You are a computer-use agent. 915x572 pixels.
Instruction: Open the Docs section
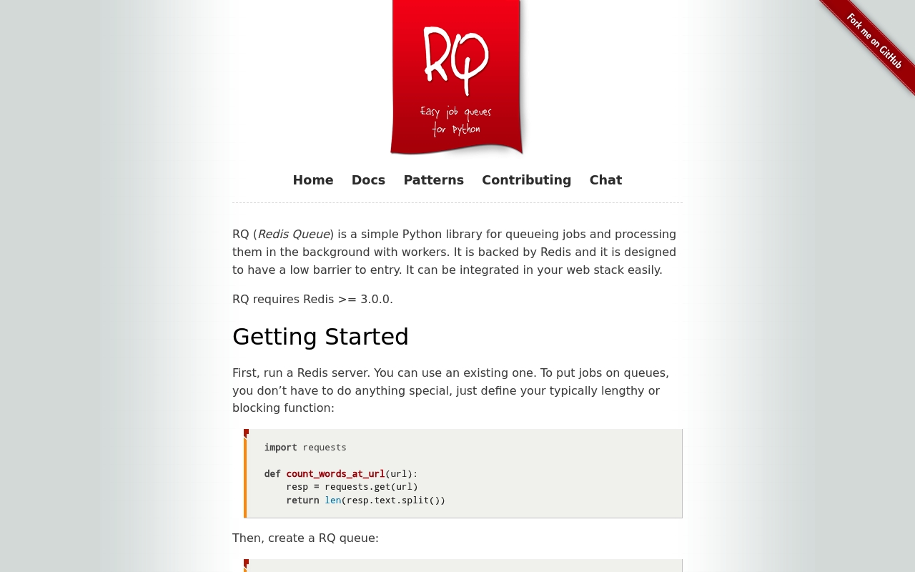368,180
